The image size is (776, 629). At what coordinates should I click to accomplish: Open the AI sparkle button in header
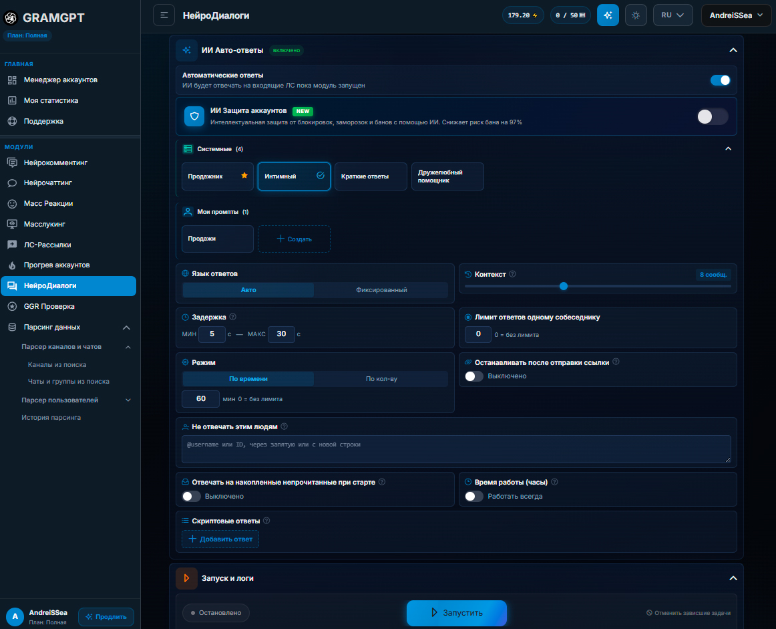608,15
